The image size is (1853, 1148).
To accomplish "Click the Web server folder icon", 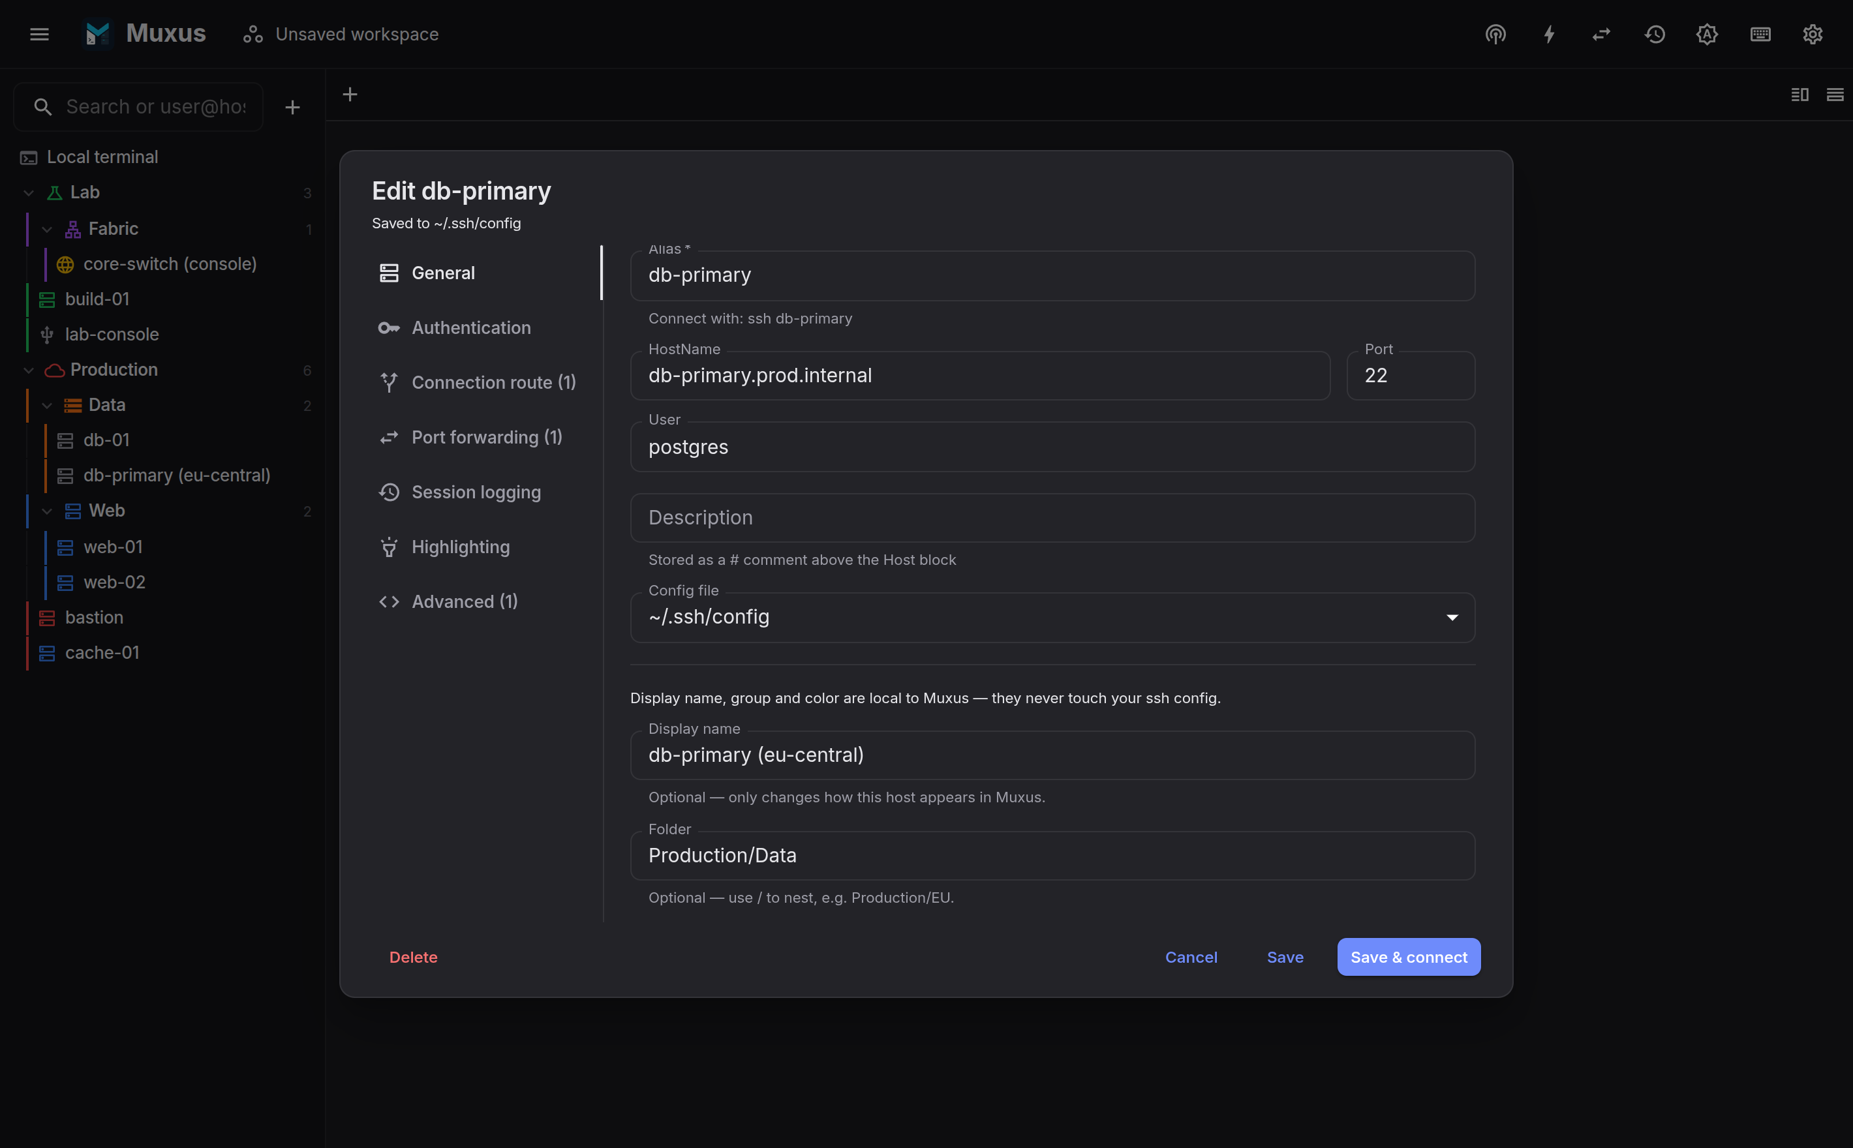I will click(x=73, y=511).
